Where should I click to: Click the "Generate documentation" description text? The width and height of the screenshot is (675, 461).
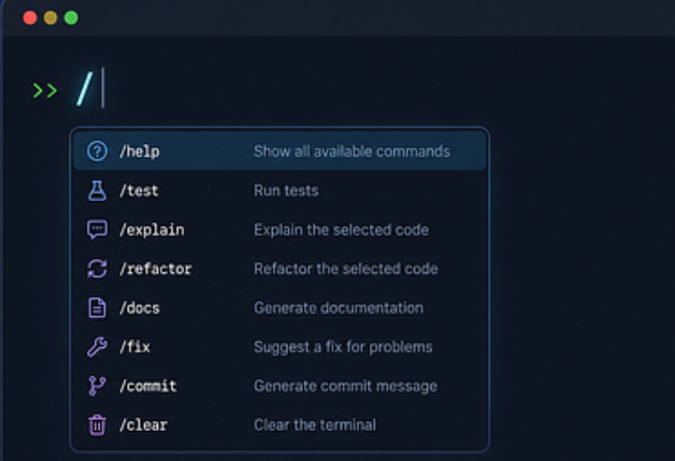tap(339, 308)
